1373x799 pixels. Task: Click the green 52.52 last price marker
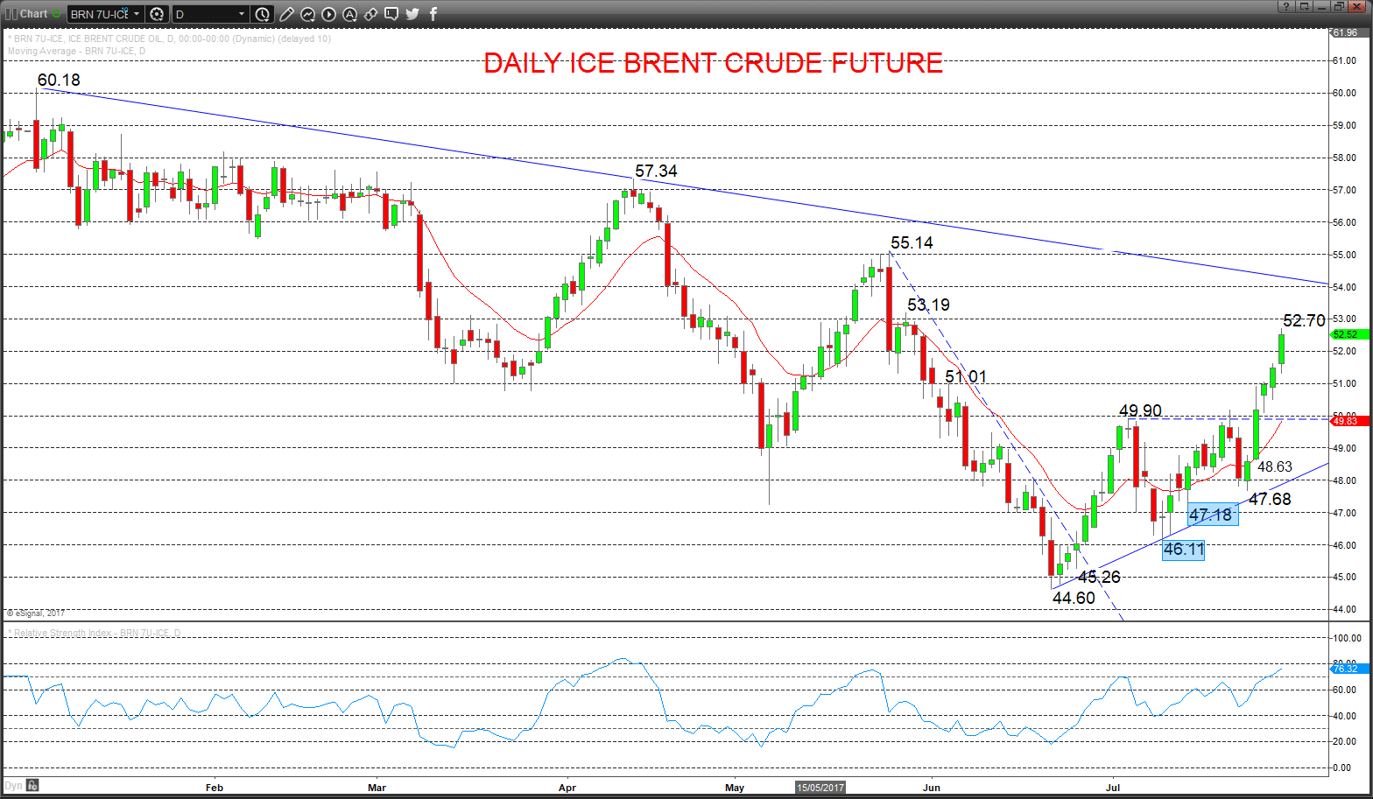(x=1348, y=334)
